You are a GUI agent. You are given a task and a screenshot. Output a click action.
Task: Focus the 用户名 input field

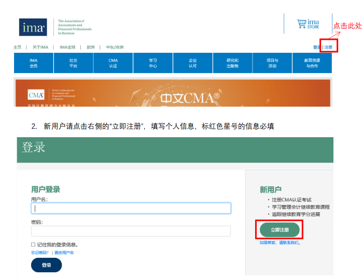(131, 208)
